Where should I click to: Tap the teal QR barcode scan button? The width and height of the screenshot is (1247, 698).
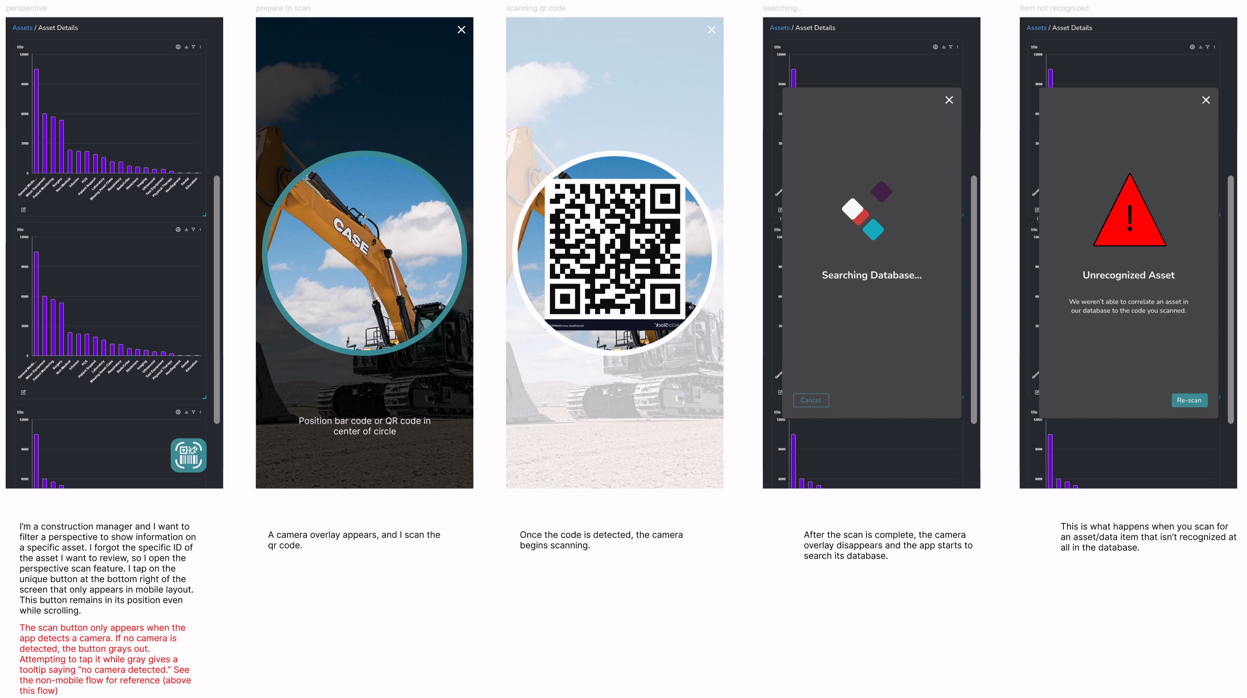point(188,455)
